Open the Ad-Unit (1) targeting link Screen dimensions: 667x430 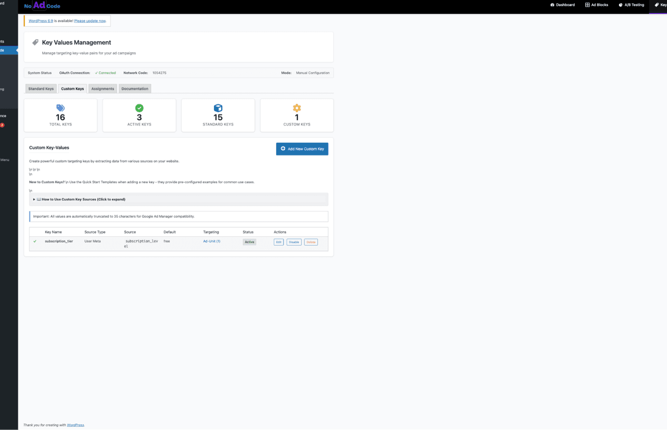(211, 241)
